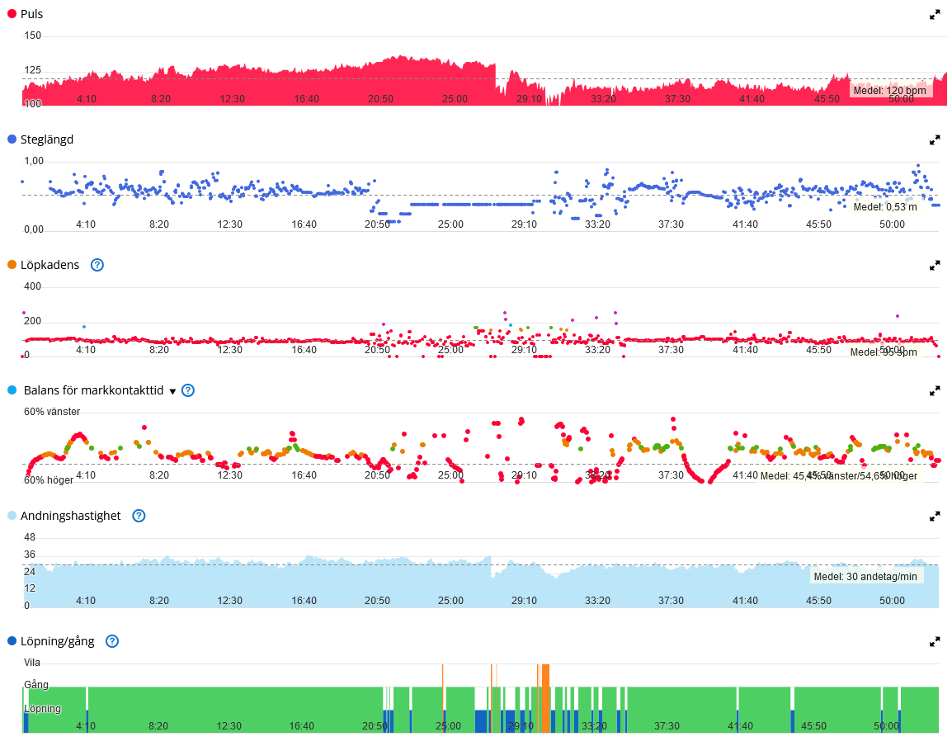This screenshot has width=952, height=746.
Task: Open help for Balans för markkontakttid
Action: tap(188, 390)
